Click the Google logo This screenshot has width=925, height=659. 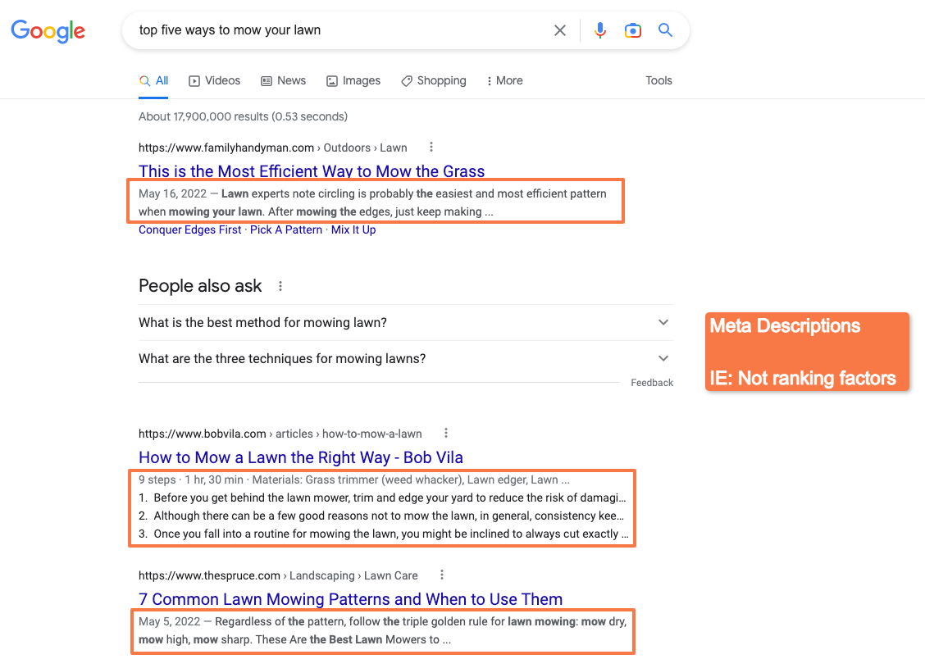click(x=48, y=30)
